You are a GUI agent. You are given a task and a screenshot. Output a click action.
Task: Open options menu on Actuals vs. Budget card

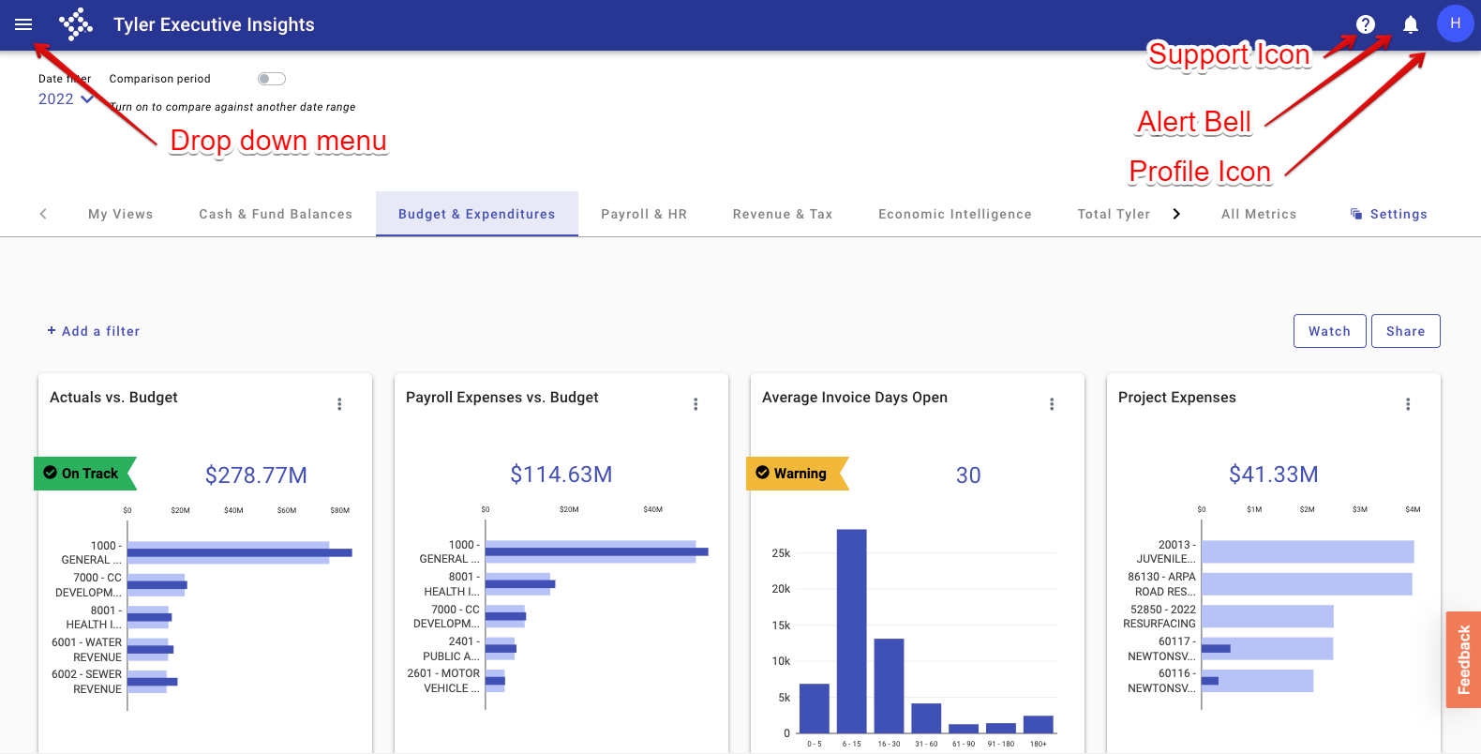(x=339, y=404)
